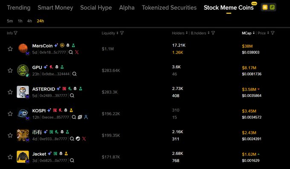Search KOSPI via magnifier icon
This screenshot has width=290, height=169.
click(x=74, y=117)
